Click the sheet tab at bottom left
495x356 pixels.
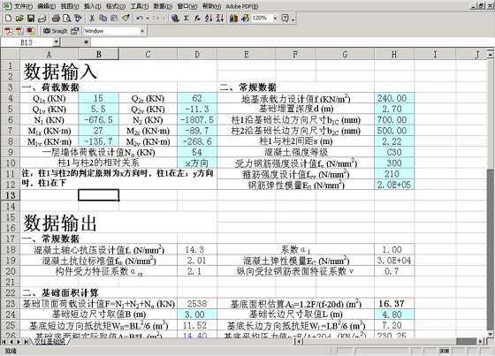pos(50,341)
